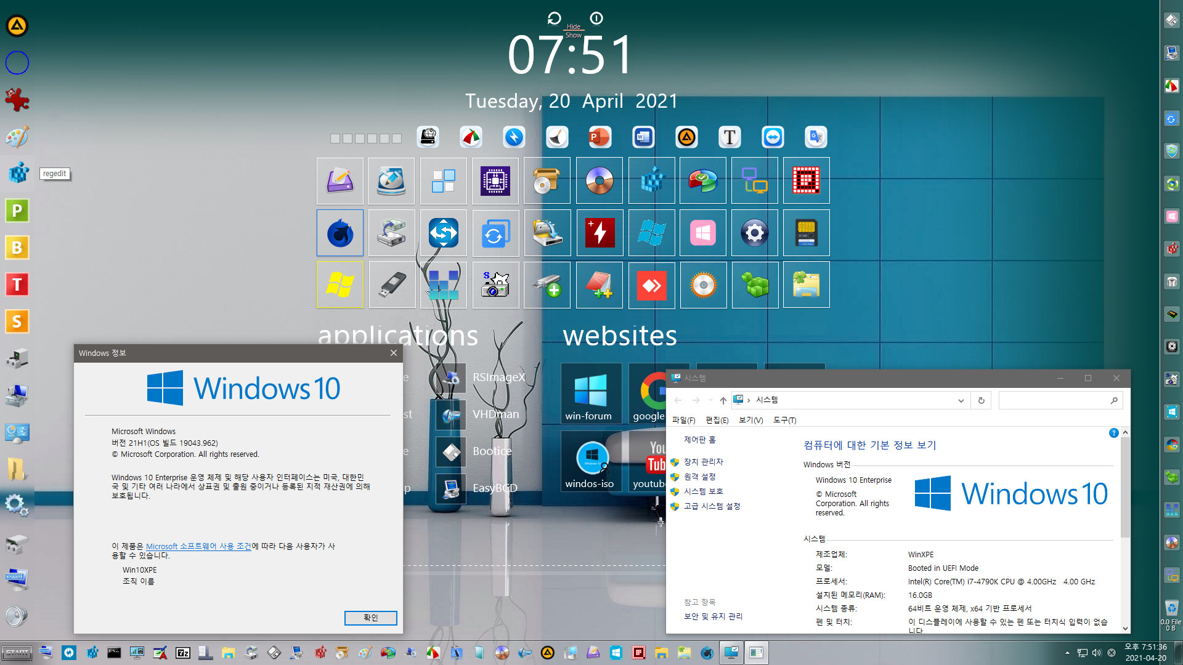Click the scroll down arrow in 시스템 window
Image resolution: width=1183 pixels, height=665 pixels.
pyautogui.click(x=1125, y=628)
